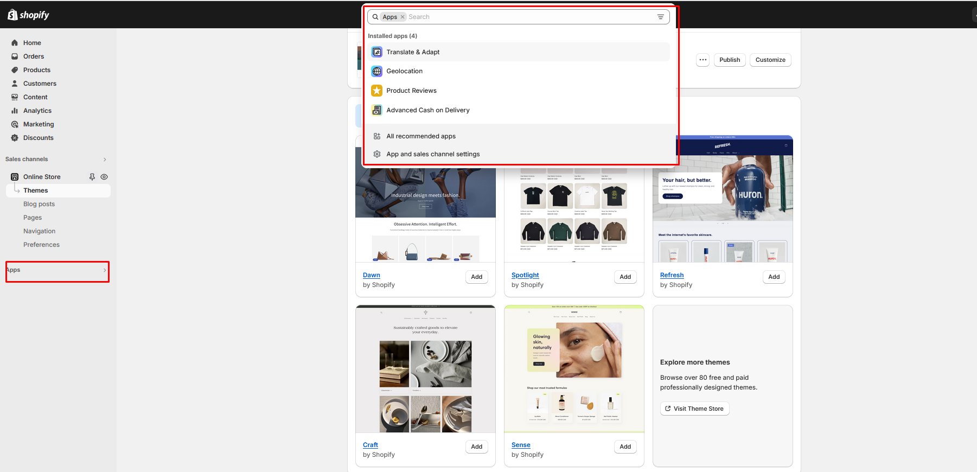Click the Orders inbox icon

(15, 56)
